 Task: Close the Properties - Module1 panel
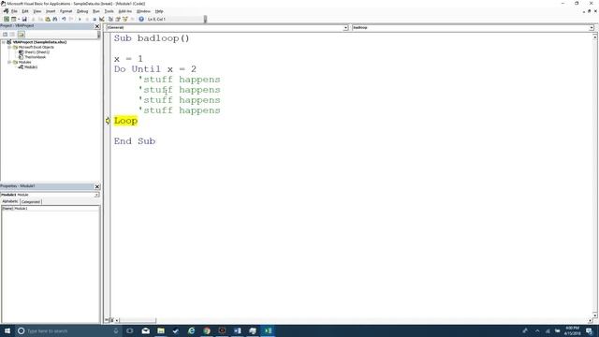[x=97, y=186]
